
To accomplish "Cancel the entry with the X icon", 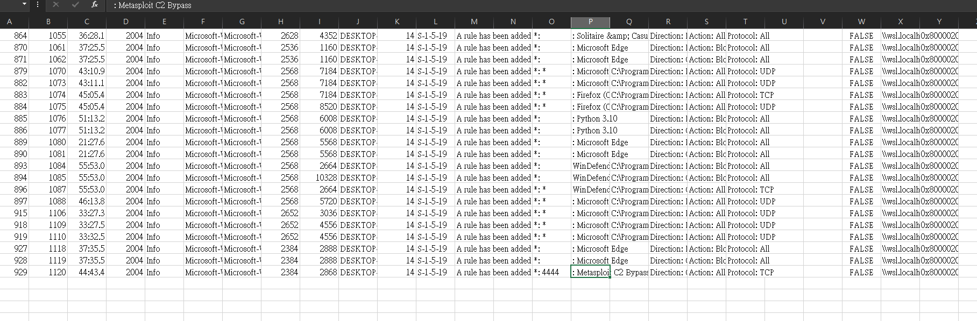I will 55,4.
